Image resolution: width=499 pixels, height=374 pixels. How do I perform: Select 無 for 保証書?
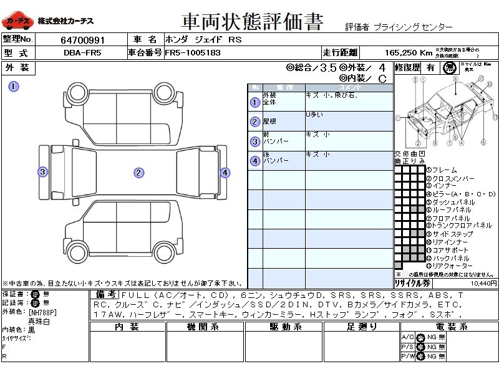(x=46, y=294)
